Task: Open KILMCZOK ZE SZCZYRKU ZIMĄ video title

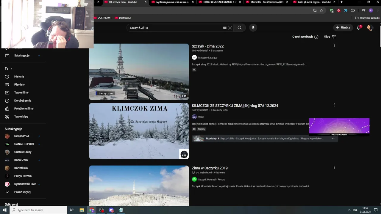Action: tap(235, 106)
